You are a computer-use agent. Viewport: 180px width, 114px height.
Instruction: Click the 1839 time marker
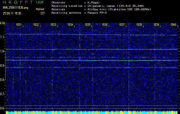click(x=156, y=25)
